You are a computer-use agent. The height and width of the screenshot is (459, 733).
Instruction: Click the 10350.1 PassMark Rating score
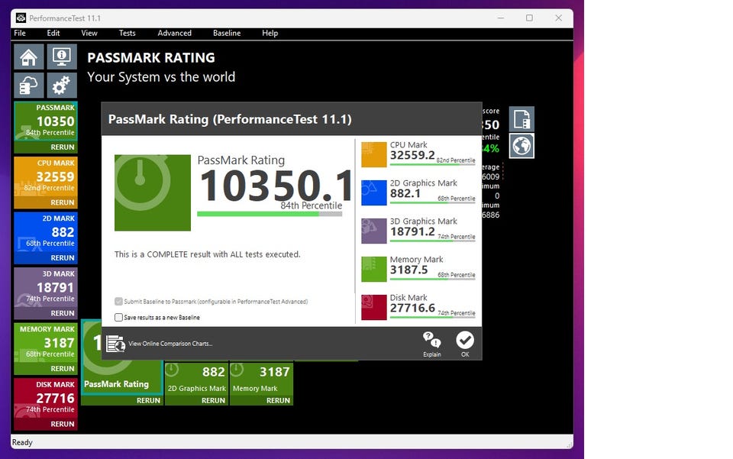coord(276,186)
